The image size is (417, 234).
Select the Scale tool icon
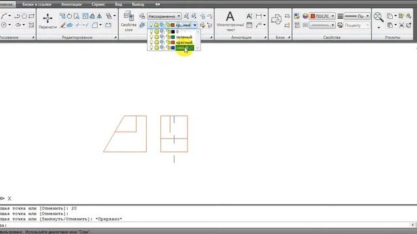click(x=85, y=16)
